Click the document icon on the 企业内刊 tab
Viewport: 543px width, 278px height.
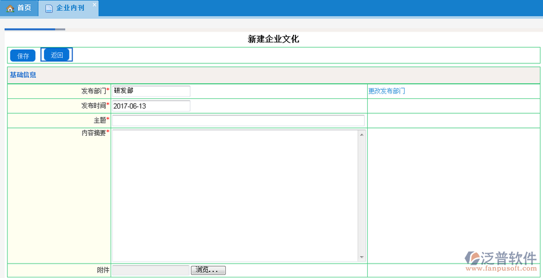(49, 8)
